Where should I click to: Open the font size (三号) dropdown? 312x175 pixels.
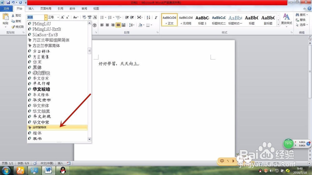point(58,17)
